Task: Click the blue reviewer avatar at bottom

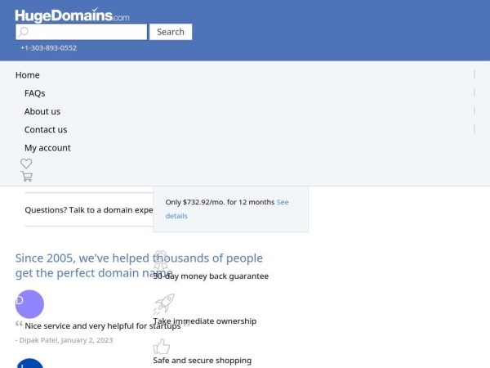Action: [x=29, y=364]
